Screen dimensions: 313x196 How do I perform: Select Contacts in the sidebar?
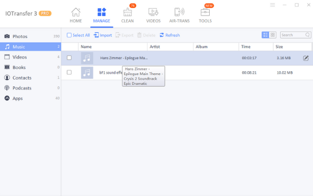point(31,77)
